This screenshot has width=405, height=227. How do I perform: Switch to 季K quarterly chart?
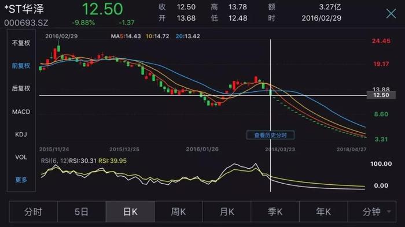click(x=275, y=212)
